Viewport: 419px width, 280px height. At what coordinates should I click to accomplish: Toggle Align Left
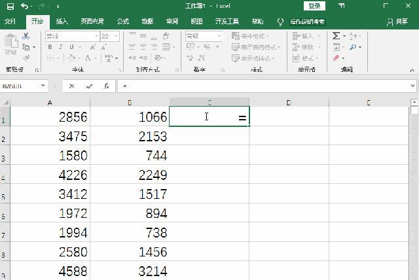coord(132,47)
